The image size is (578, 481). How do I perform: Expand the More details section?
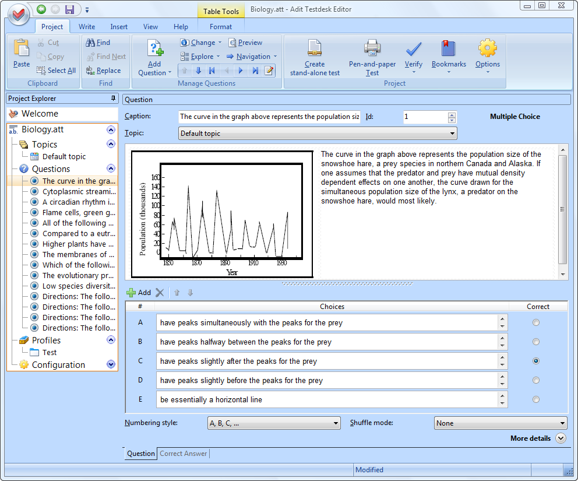pos(561,438)
